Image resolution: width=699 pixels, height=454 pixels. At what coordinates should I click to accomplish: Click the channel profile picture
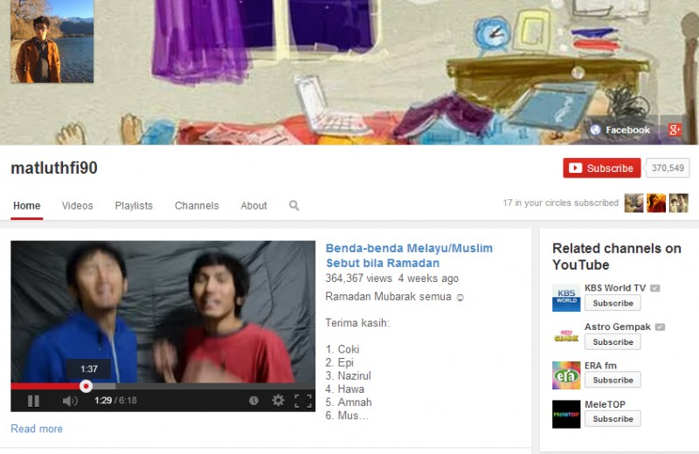click(x=52, y=42)
